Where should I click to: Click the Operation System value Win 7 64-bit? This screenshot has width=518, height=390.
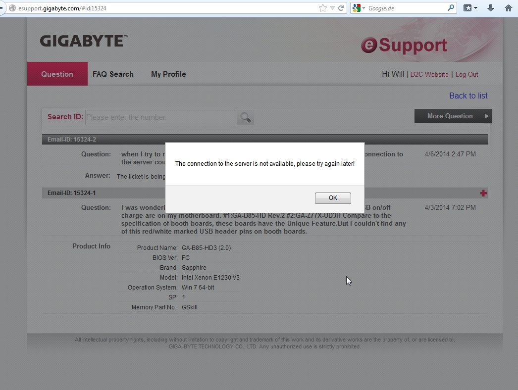click(198, 288)
